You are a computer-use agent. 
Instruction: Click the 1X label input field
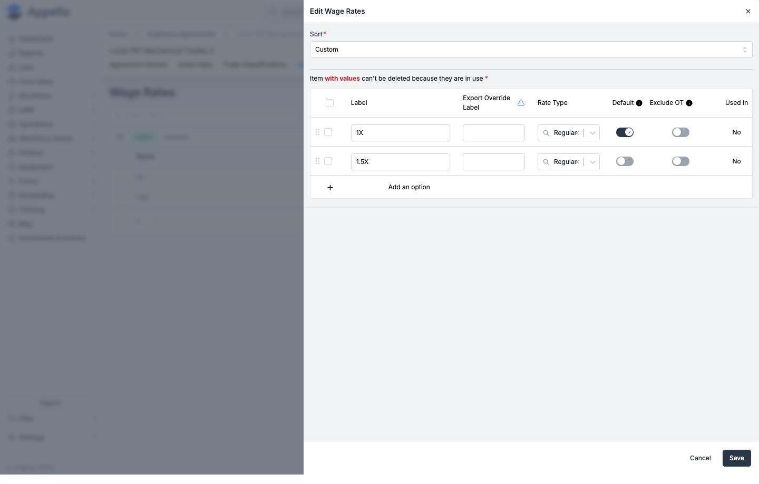coord(401,133)
